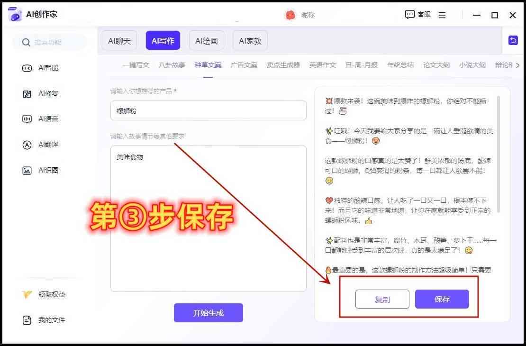The height and width of the screenshot is (346, 526).
Task: Select the 年终总结 sub-tab
Action: click(400, 65)
